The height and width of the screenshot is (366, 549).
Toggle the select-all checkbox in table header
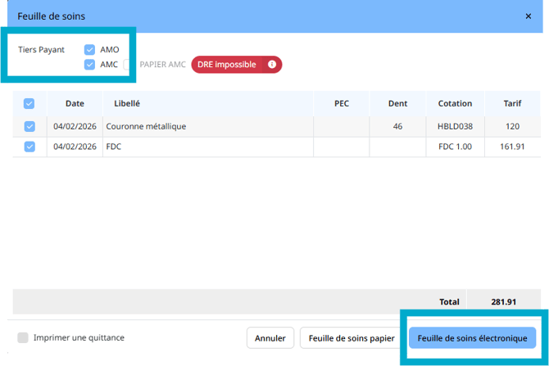click(29, 104)
